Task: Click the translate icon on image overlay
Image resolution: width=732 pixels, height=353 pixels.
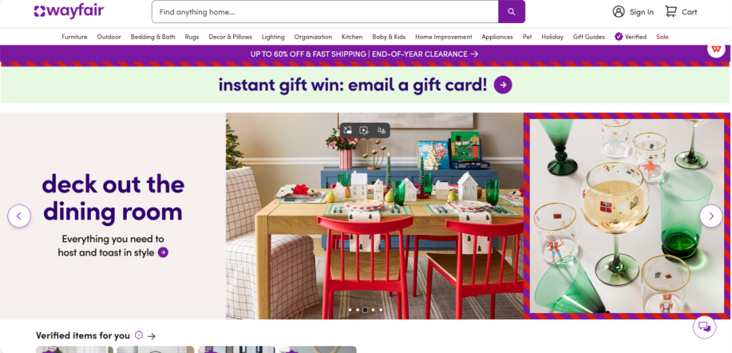Action: pyautogui.click(x=382, y=130)
